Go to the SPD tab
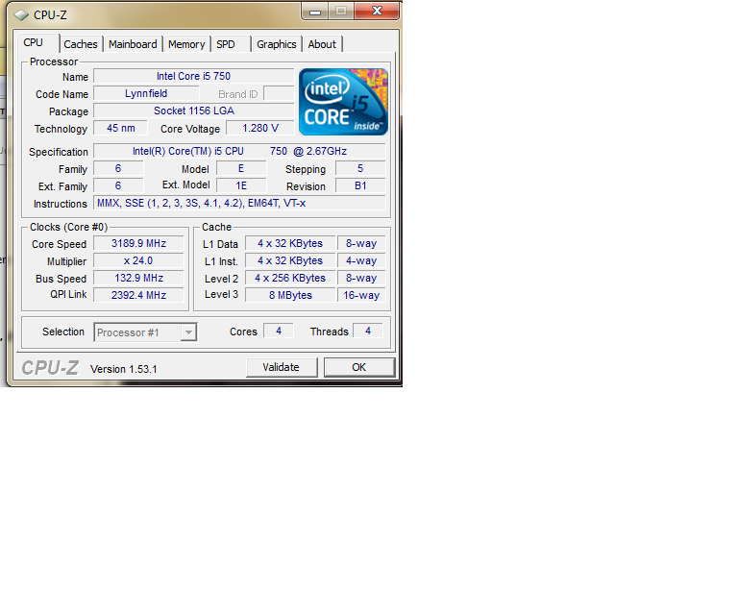This screenshot has height=590, width=738. pyautogui.click(x=231, y=44)
